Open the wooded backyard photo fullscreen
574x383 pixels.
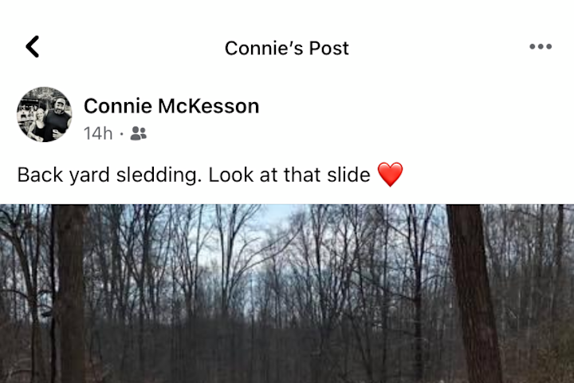[287, 294]
